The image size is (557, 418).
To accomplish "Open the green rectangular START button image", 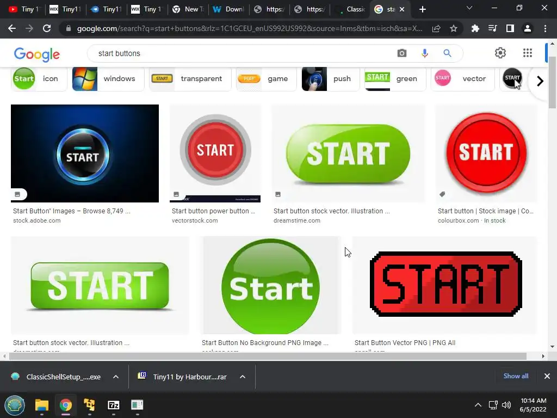I will coord(100,285).
